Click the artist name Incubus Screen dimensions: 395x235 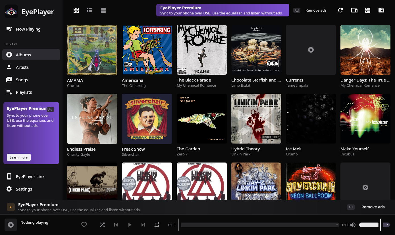pyautogui.click(x=347, y=154)
